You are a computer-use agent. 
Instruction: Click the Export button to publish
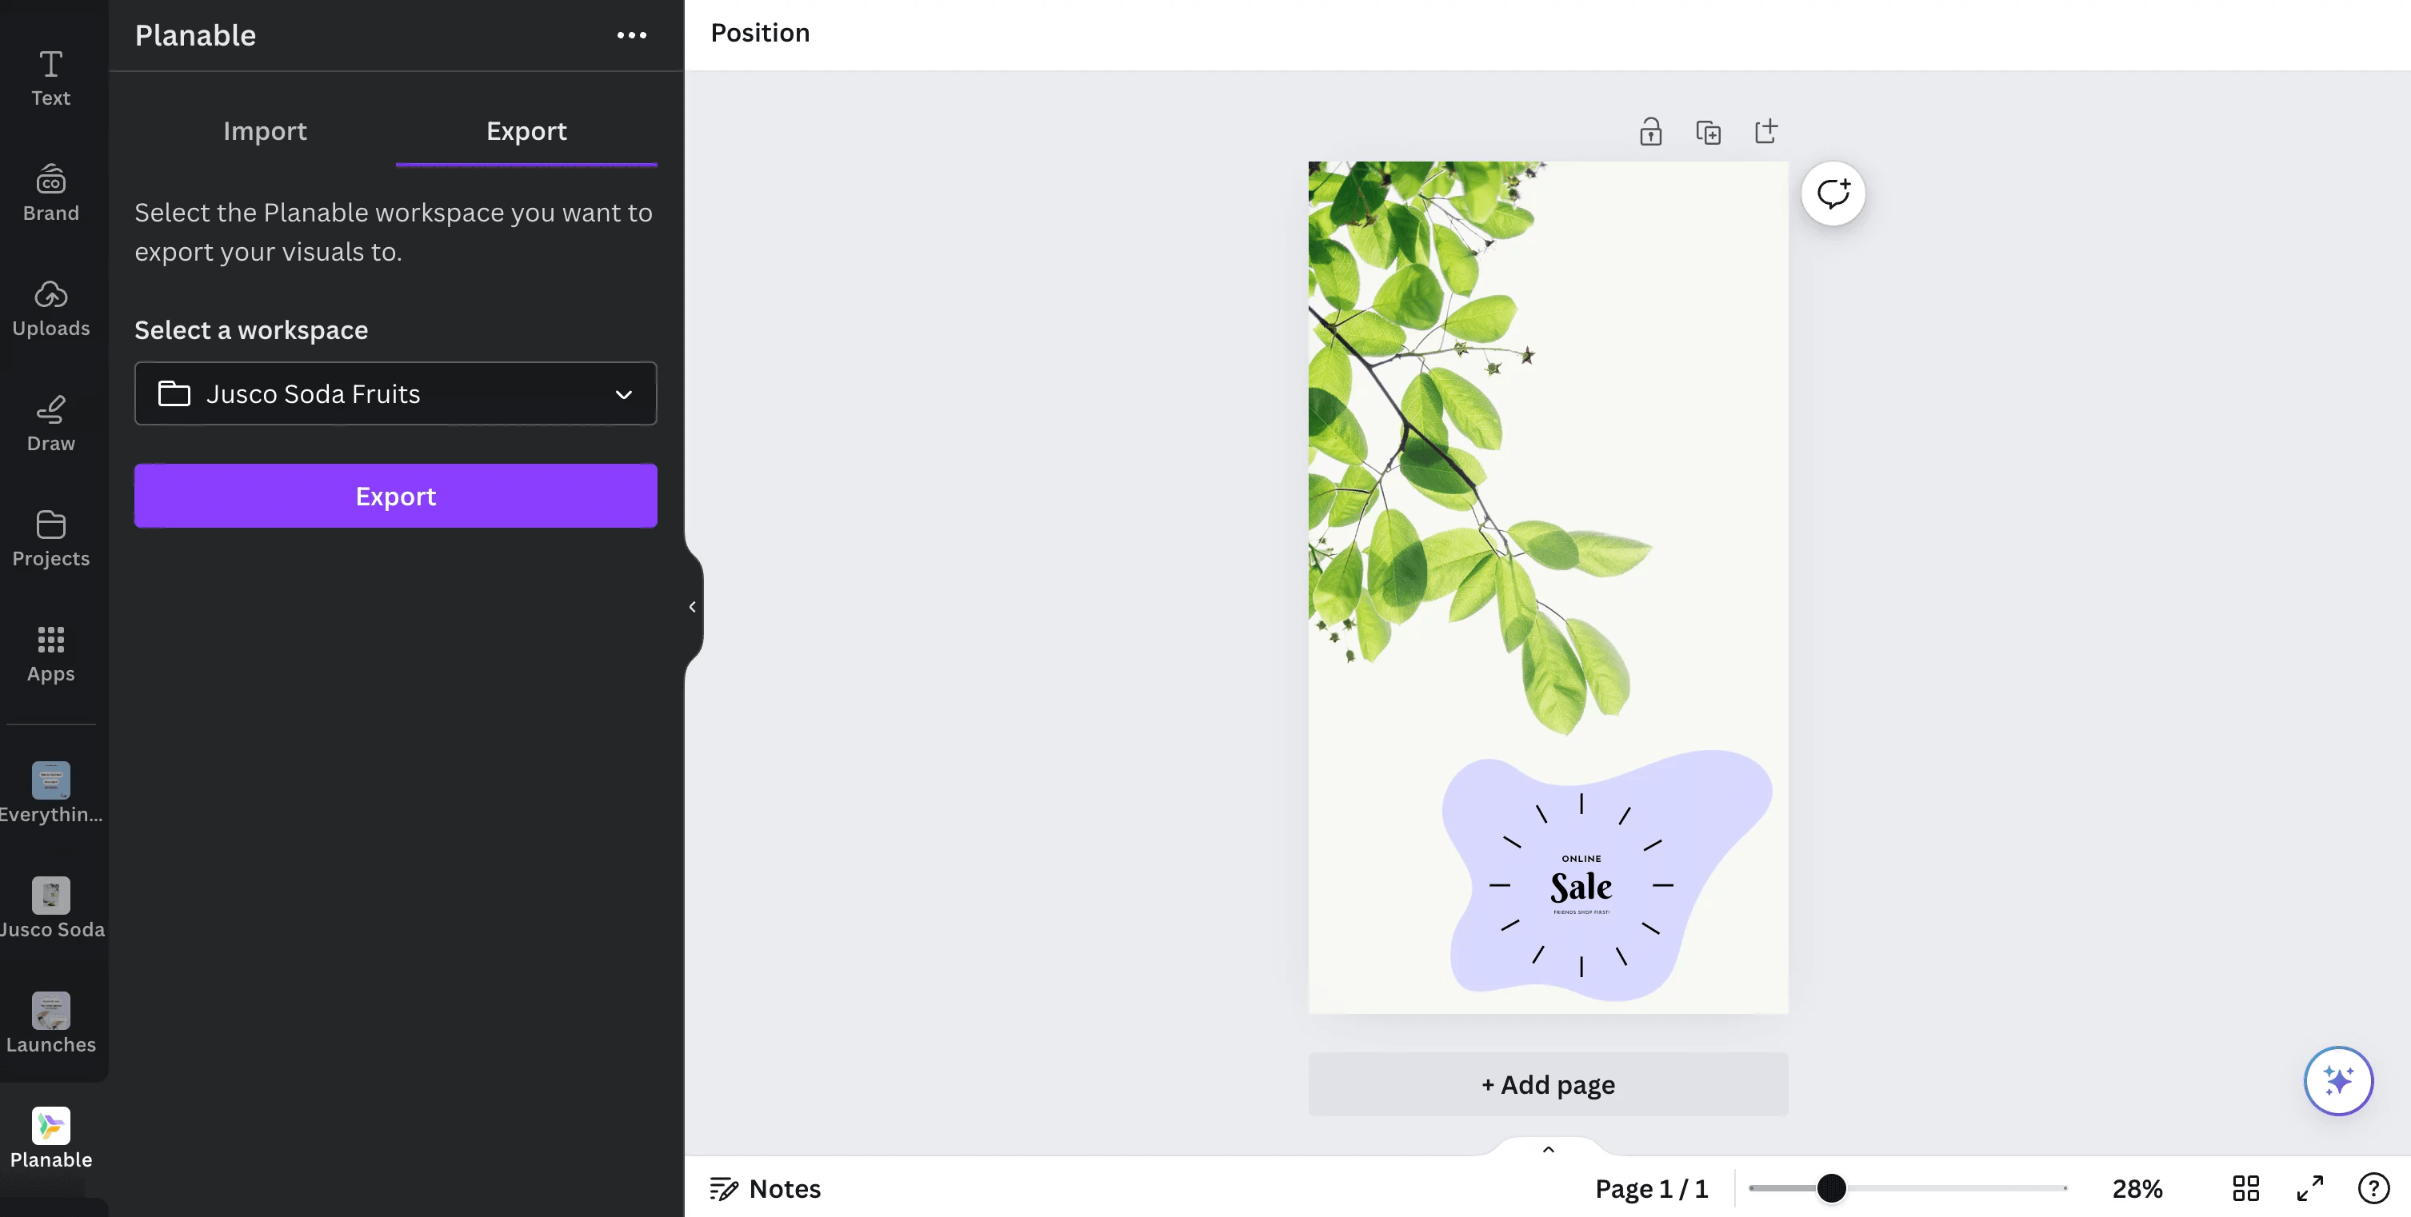[x=396, y=495]
